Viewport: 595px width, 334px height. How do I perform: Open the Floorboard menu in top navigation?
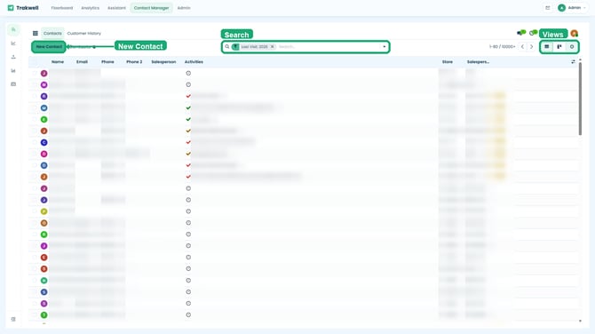click(x=62, y=8)
